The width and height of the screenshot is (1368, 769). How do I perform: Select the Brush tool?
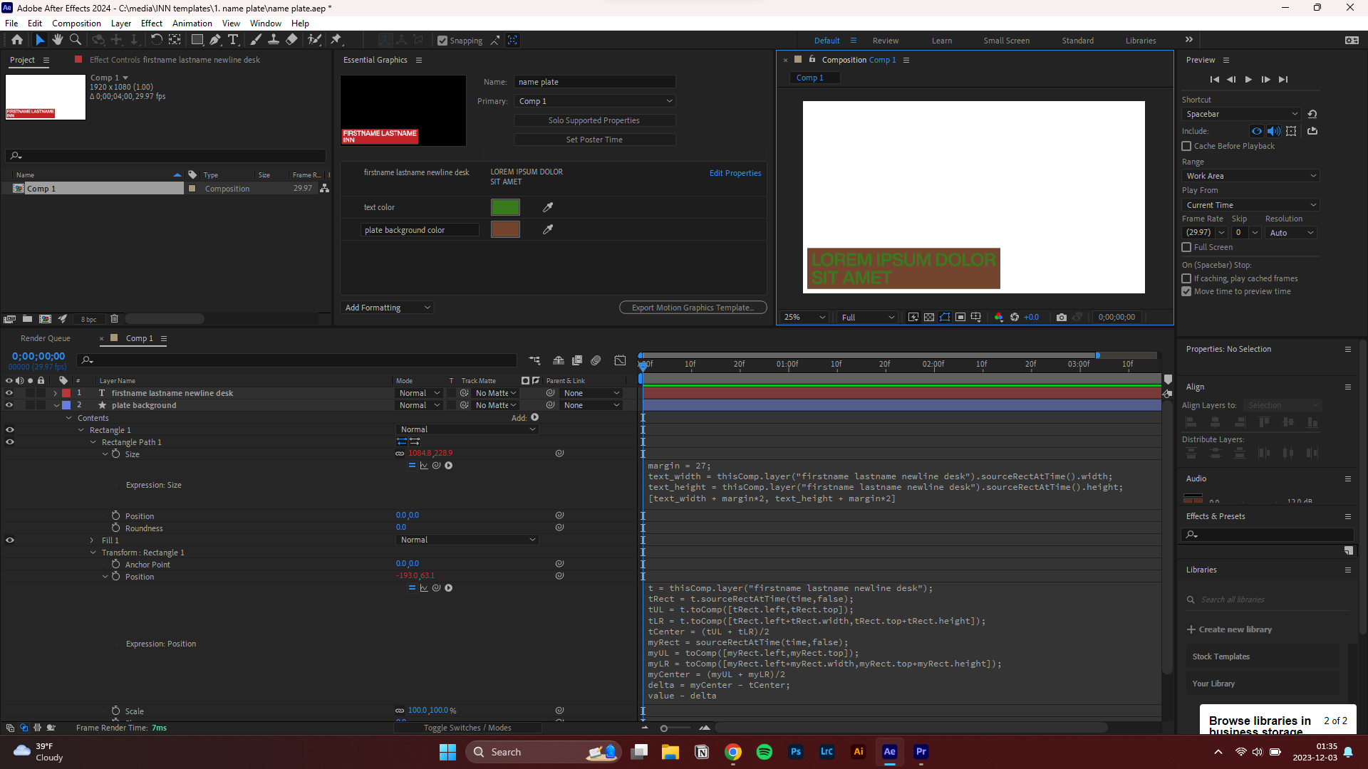tap(256, 40)
